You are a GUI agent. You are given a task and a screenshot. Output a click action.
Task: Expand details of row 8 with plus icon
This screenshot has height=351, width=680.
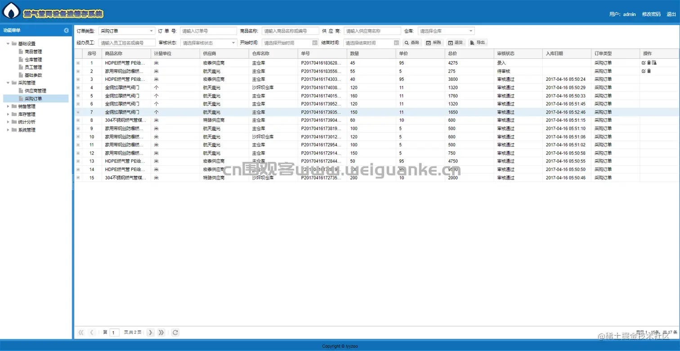coord(78,120)
